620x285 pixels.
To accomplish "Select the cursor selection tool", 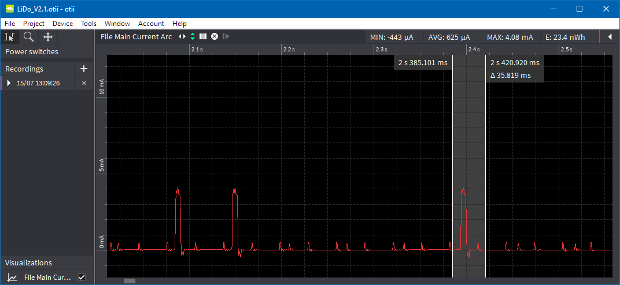I will tap(9, 37).
